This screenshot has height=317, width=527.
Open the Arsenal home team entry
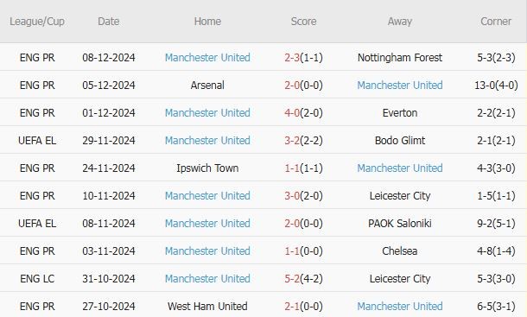[x=207, y=85]
